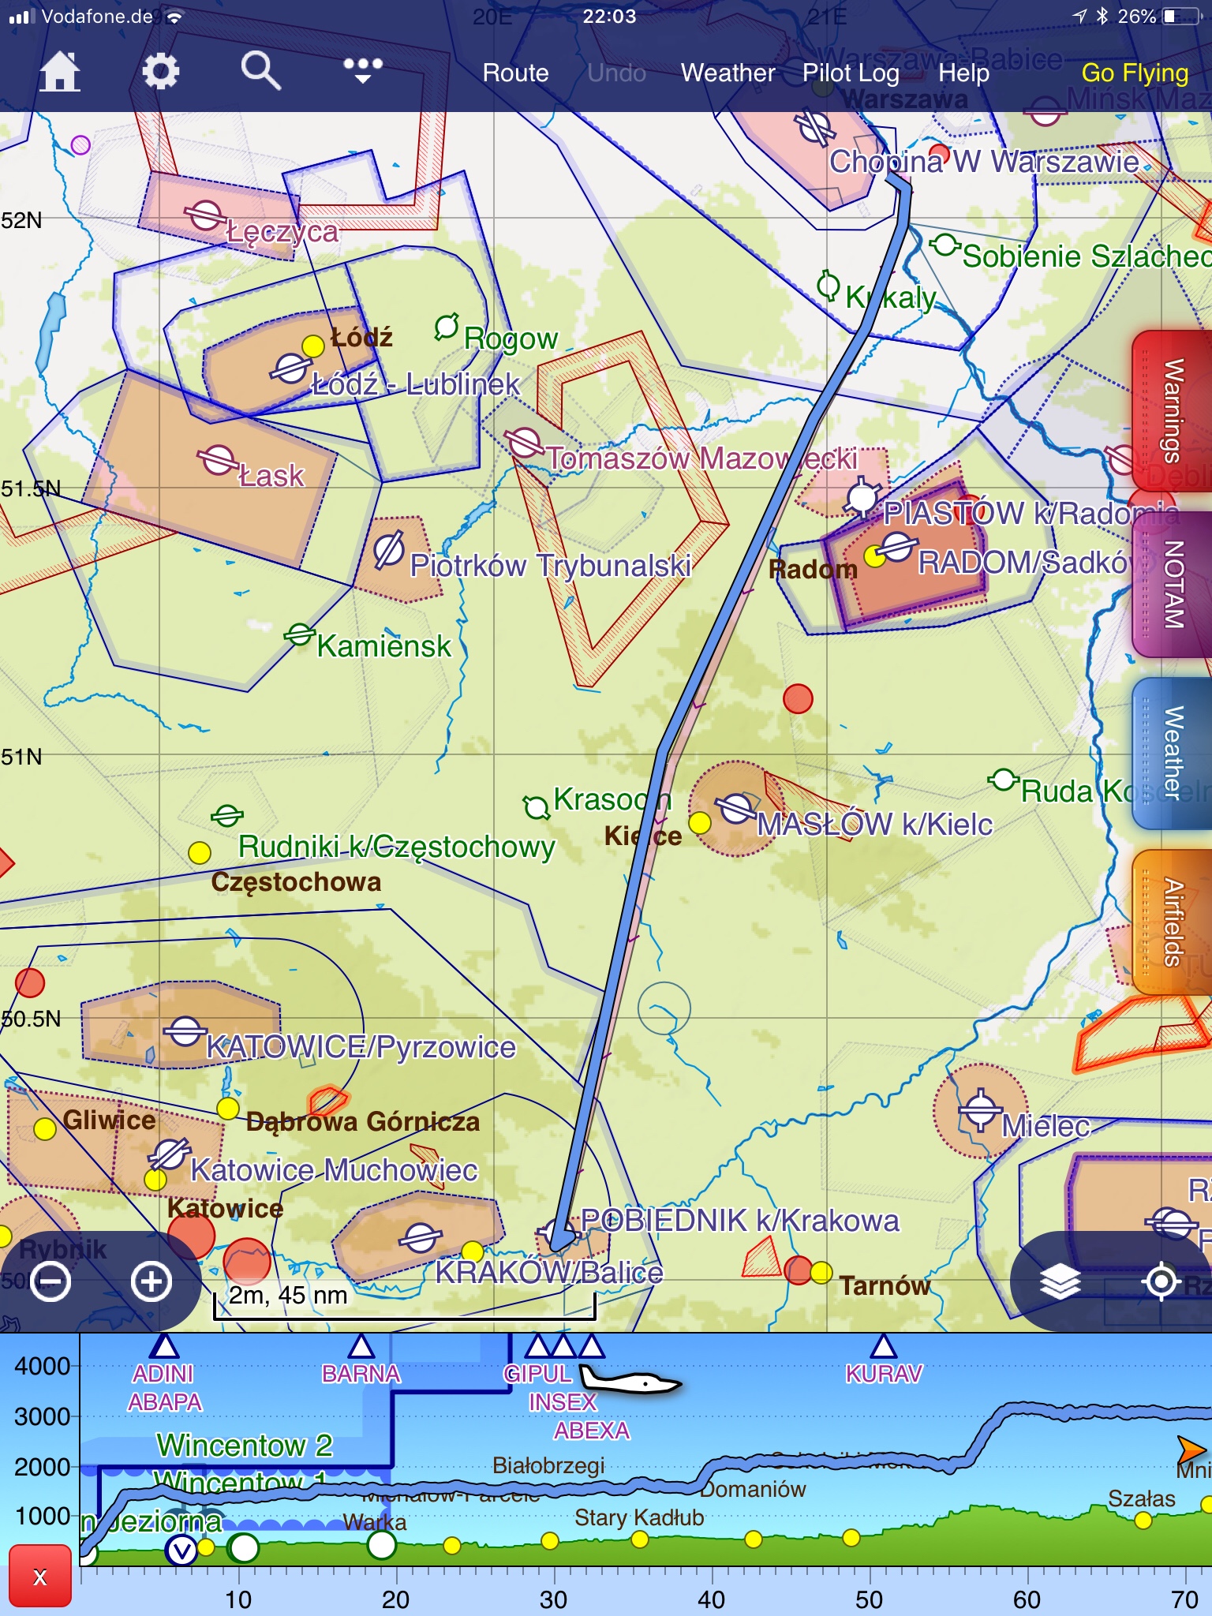Open the settings gear icon

tap(161, 72)
